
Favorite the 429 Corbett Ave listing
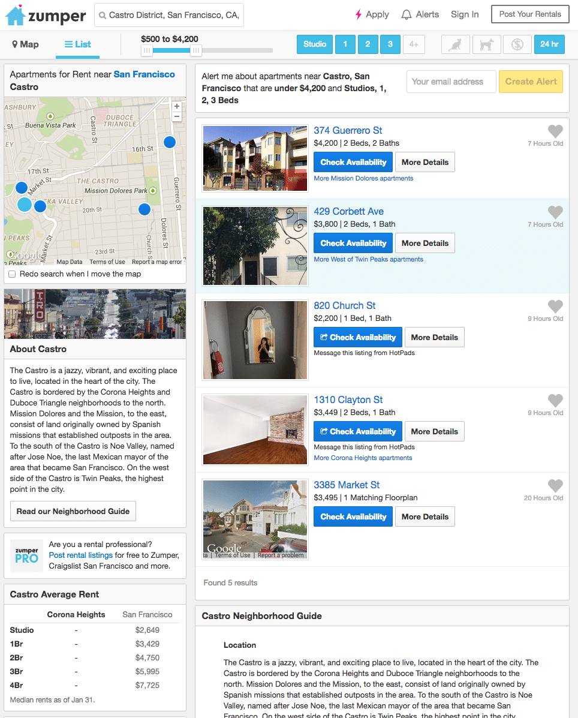[555, 212]
